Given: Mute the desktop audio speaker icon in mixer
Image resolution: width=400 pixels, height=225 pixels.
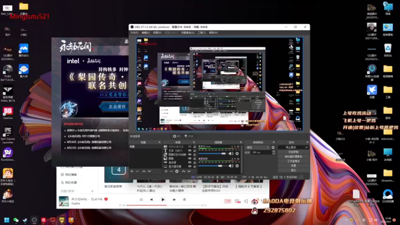Looking at the screenshot, I should point(231,166).
